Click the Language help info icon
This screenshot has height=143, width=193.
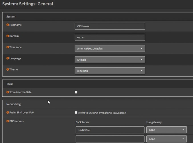[8, 58]
